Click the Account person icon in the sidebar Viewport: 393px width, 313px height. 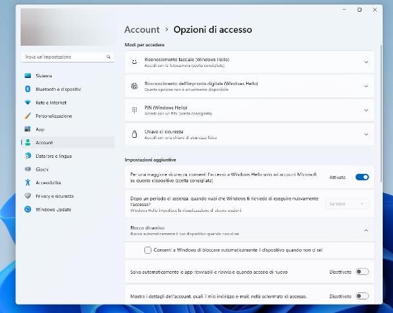[28, 142]
